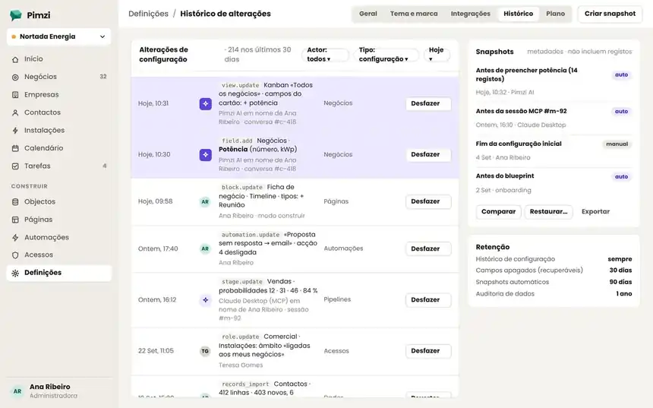Click Pimzi AI icon on field.add row
Image resolution: width=653 pixels, height=408 pixels.
(x=205, y=155)
